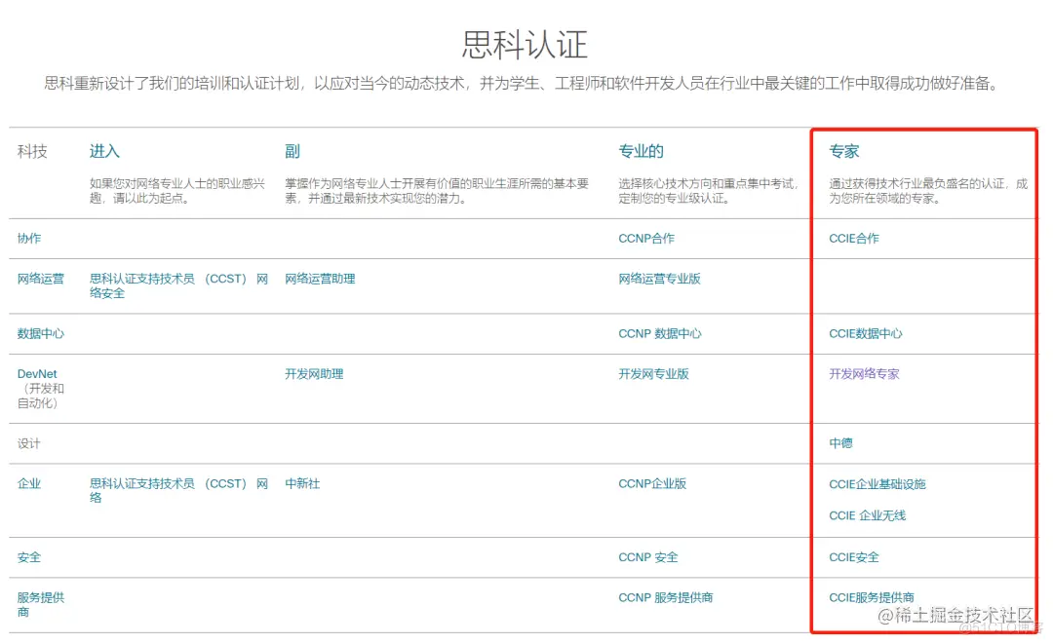This screenshot has width=1053, height=644.
Task: Click the 通过获得技术行业最负盛名的认证 description
Action: pyautogui.click(x=928, y=191)
